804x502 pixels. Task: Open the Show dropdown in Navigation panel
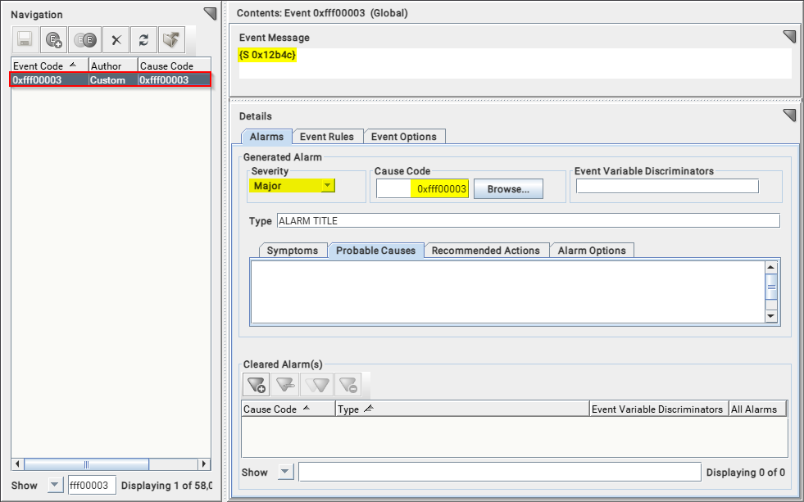click(x=54, y=485)
